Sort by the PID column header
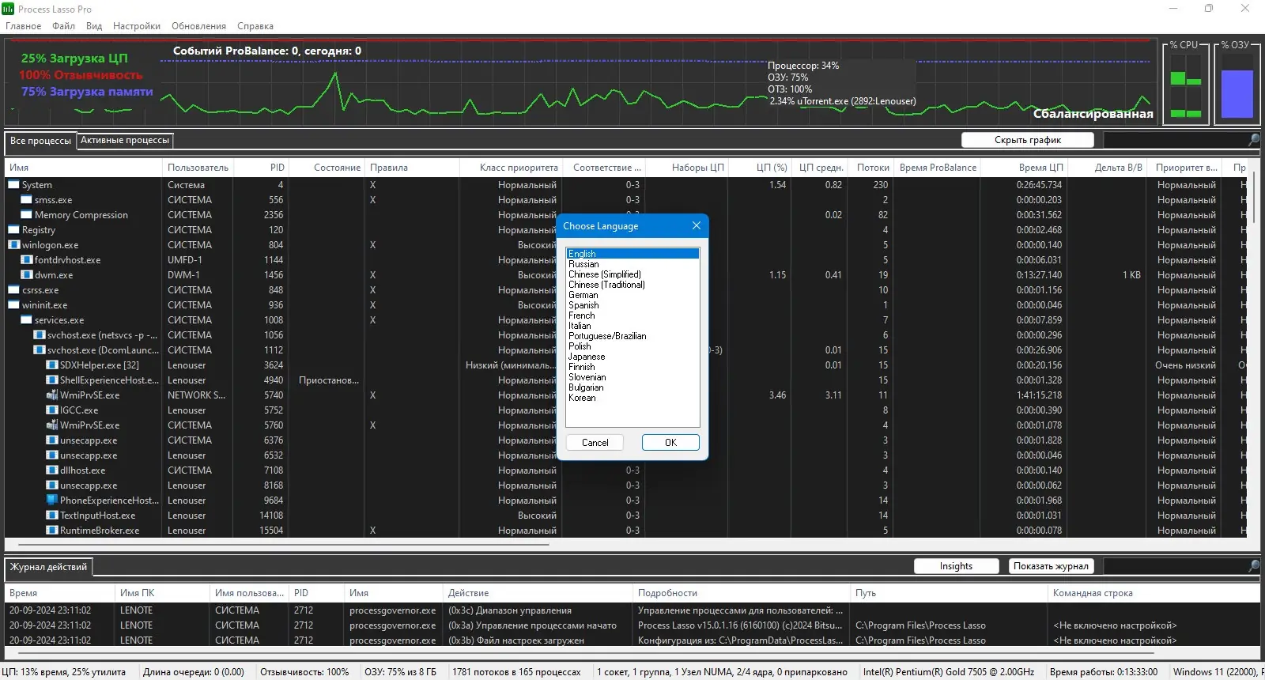This screenshot has width=1265, height=680. [261, 168]
